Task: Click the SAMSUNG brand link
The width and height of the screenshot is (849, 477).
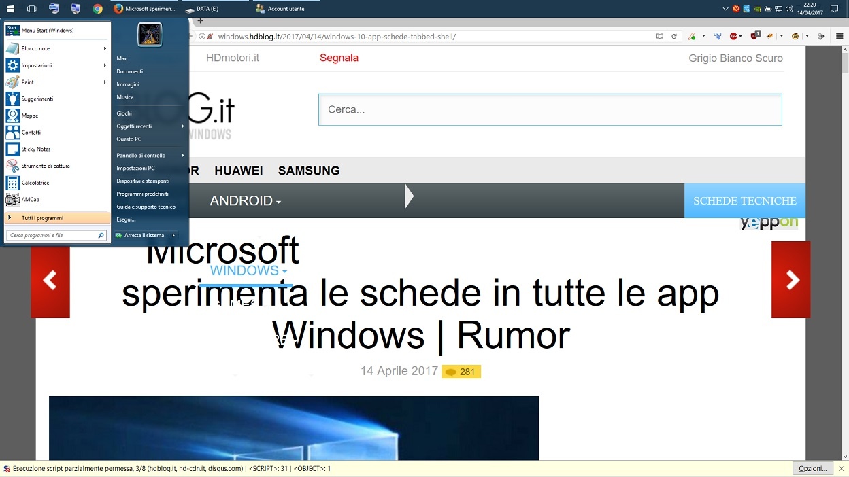Action: coord(309,171)
